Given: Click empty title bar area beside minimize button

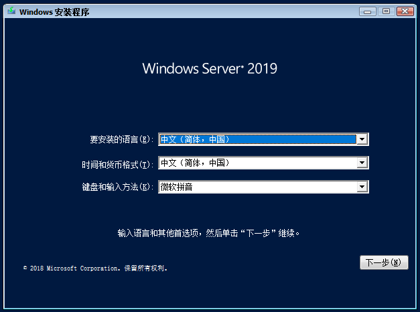Looking at the screenshot, I should click(x=268, y=11).
